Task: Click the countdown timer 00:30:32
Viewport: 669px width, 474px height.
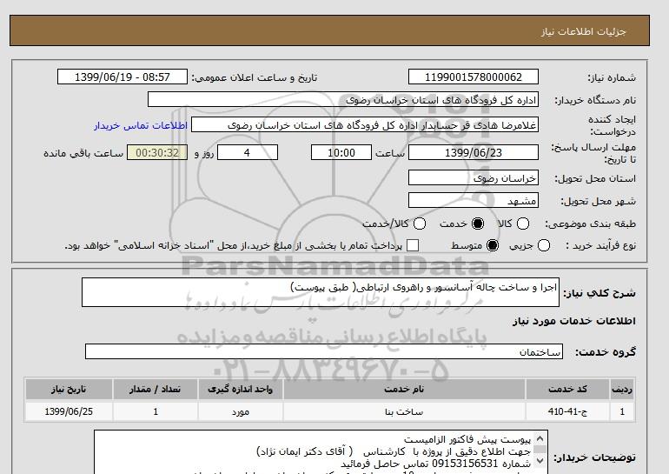Action: [157, 152]
